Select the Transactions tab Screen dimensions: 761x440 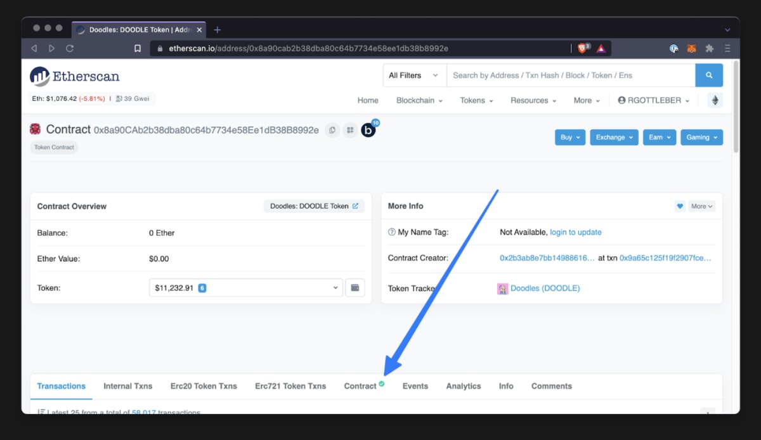(x=62, y=386)
